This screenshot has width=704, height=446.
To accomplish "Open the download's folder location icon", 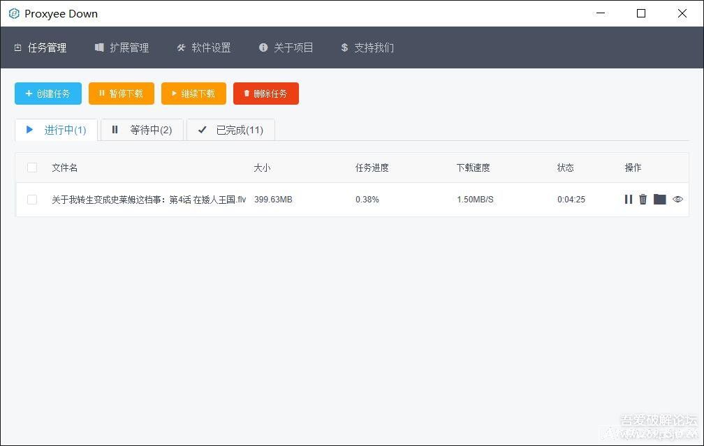I will pyautogui.click(x=660, y=199).
